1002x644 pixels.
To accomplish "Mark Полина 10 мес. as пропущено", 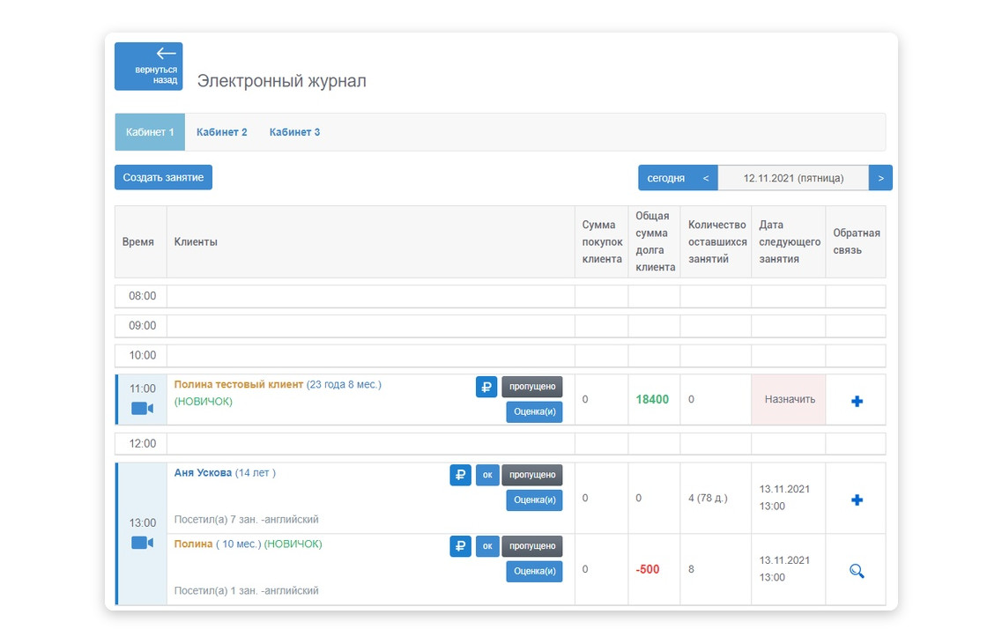I will (532, 546).
